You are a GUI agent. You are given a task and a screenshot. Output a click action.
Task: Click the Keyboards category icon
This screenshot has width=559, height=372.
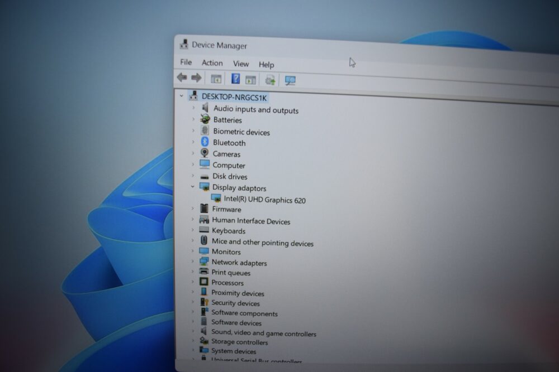(204, 230)
